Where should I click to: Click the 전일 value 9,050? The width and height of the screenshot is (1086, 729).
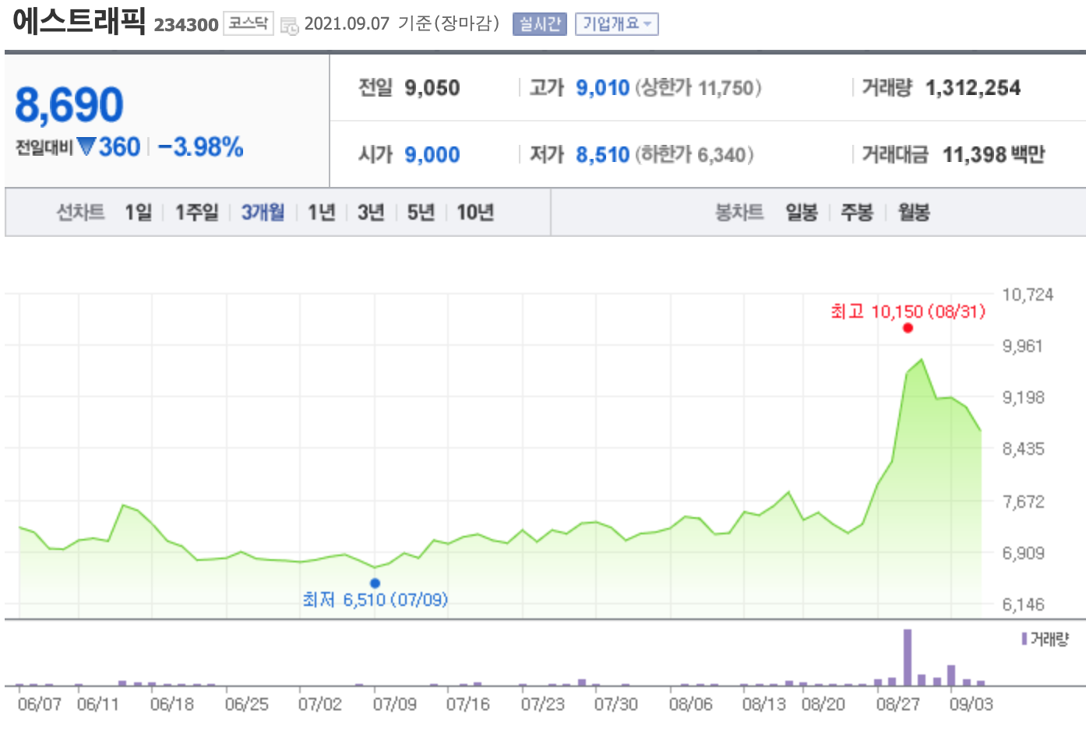(x=432, y=87)
